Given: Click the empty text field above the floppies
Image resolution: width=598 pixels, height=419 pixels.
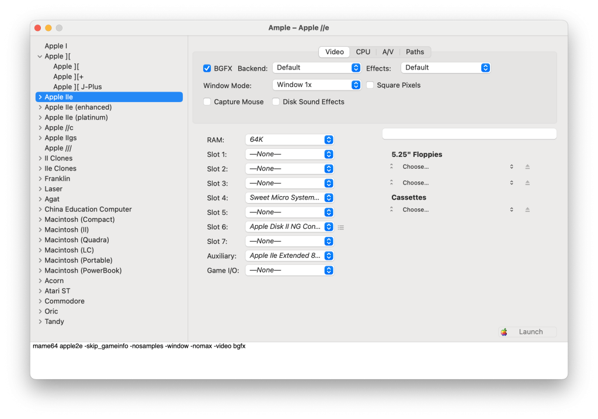Looking at the screenshot, I should (469, 133).
